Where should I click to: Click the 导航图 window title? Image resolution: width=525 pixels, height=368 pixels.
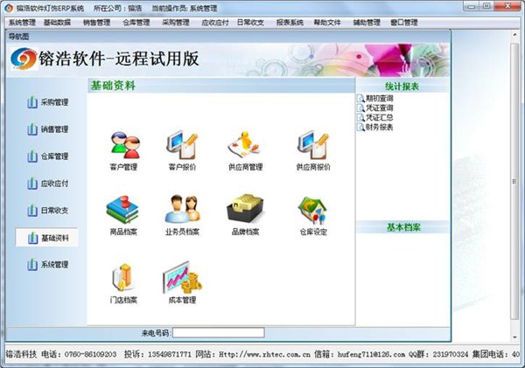18,37
